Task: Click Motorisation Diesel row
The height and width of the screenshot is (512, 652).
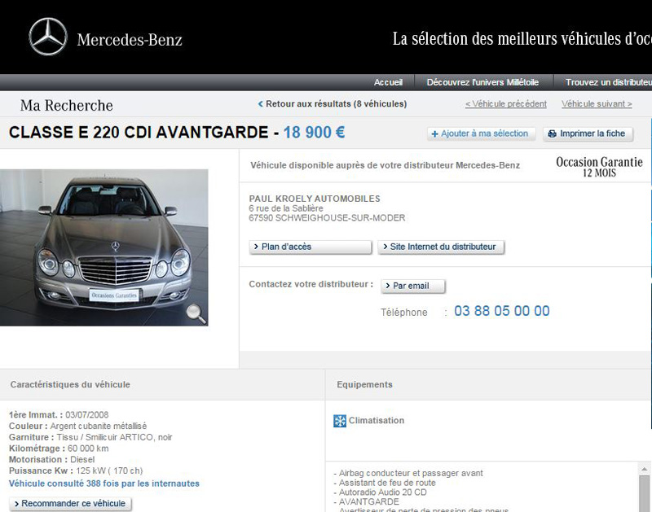Action: coord(51,460)
